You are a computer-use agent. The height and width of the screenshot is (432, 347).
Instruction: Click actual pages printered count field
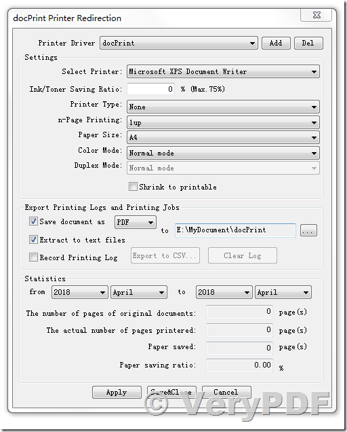click(239, 330)
